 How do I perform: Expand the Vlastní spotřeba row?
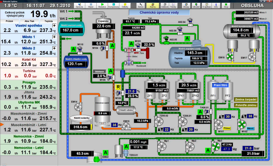(x=54, y=26)
